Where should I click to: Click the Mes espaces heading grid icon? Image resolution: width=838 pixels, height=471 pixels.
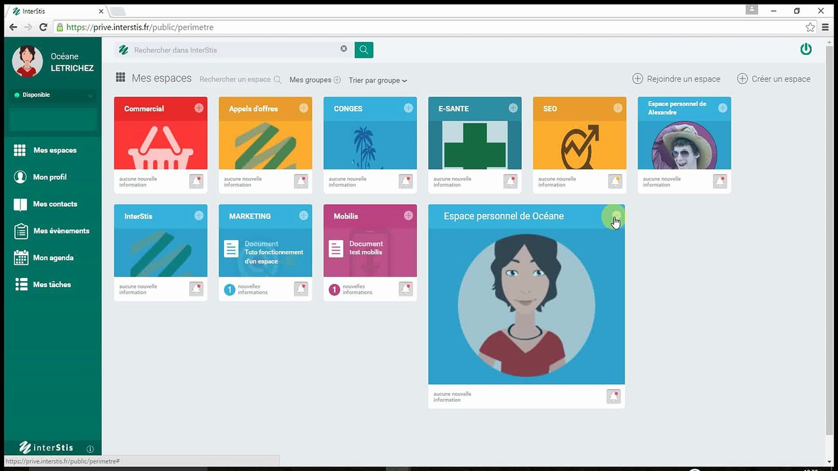pyautogui.click(x=120, y=77)
